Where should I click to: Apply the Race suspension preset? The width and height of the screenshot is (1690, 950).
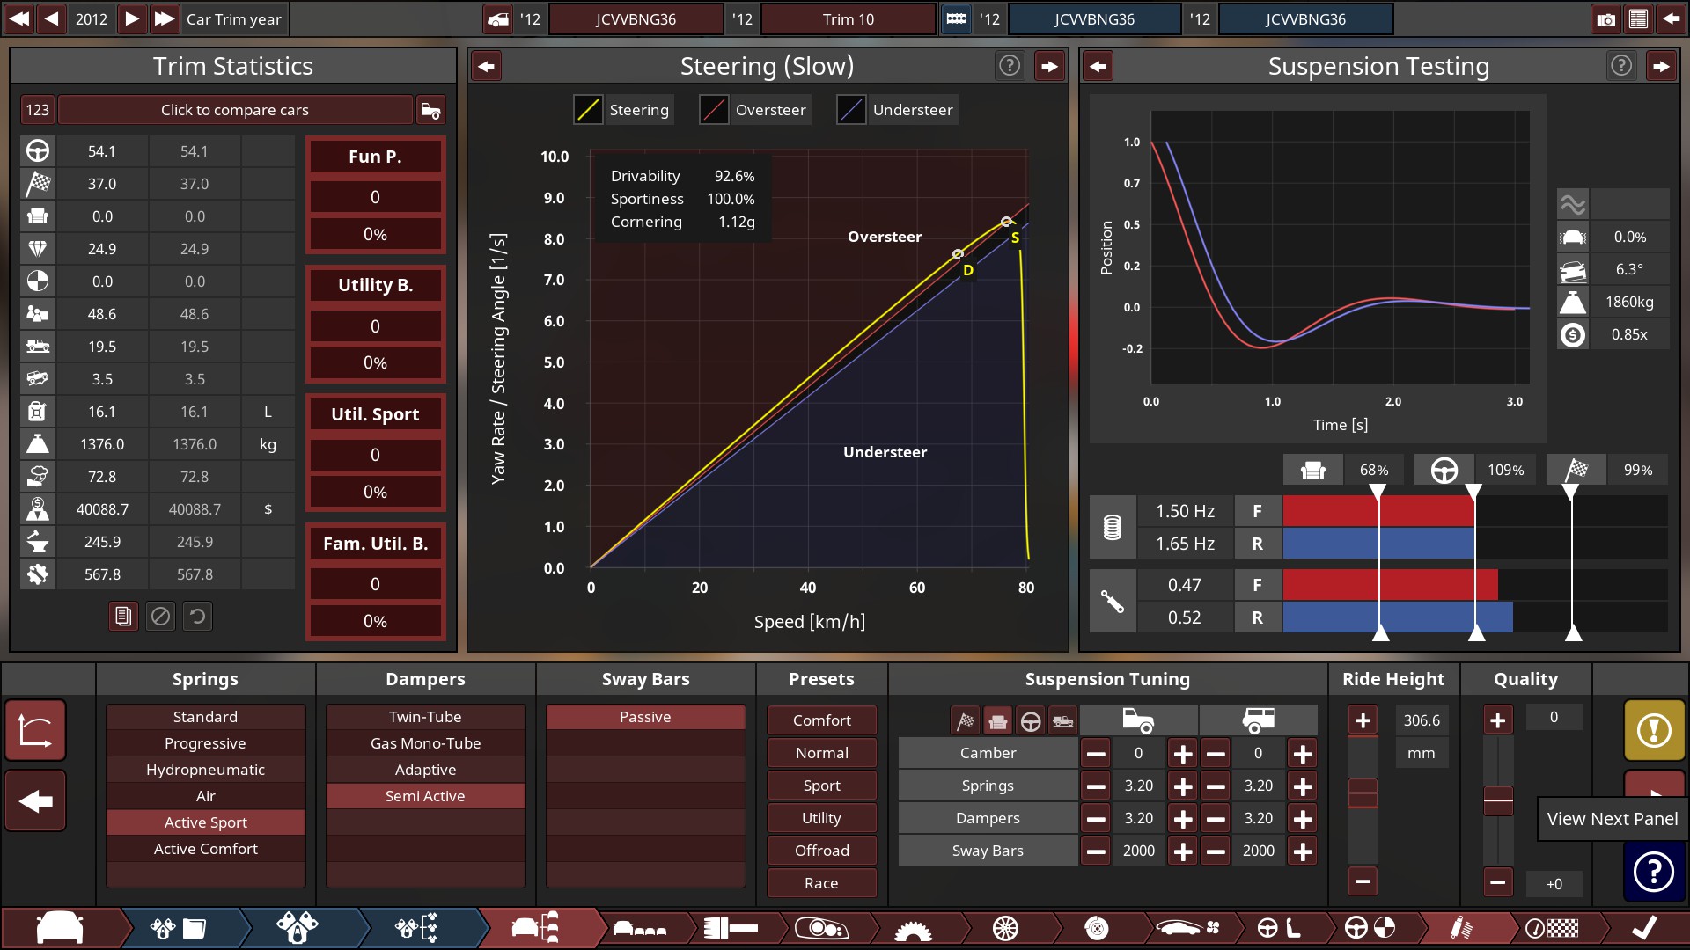pos(821,883)
